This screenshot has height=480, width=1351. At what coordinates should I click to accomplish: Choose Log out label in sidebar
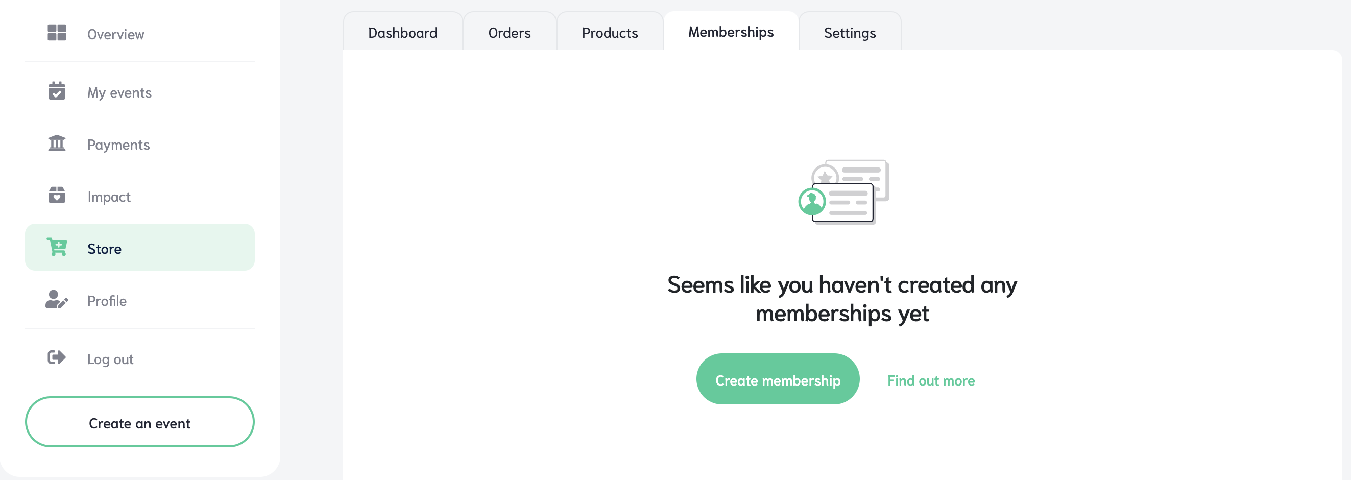pos(110,359)
